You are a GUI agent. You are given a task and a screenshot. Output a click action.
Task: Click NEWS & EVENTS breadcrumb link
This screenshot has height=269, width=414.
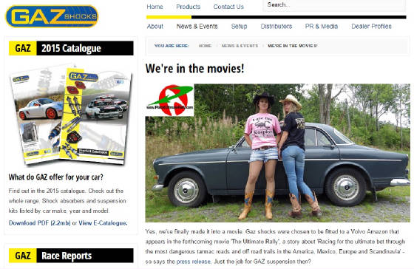tap(240, 46)
